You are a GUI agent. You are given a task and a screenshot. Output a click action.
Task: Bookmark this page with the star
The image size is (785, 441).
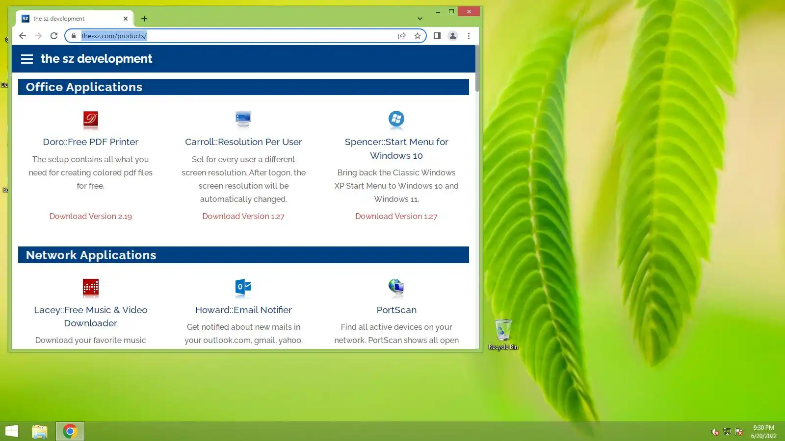click(418, 36)
